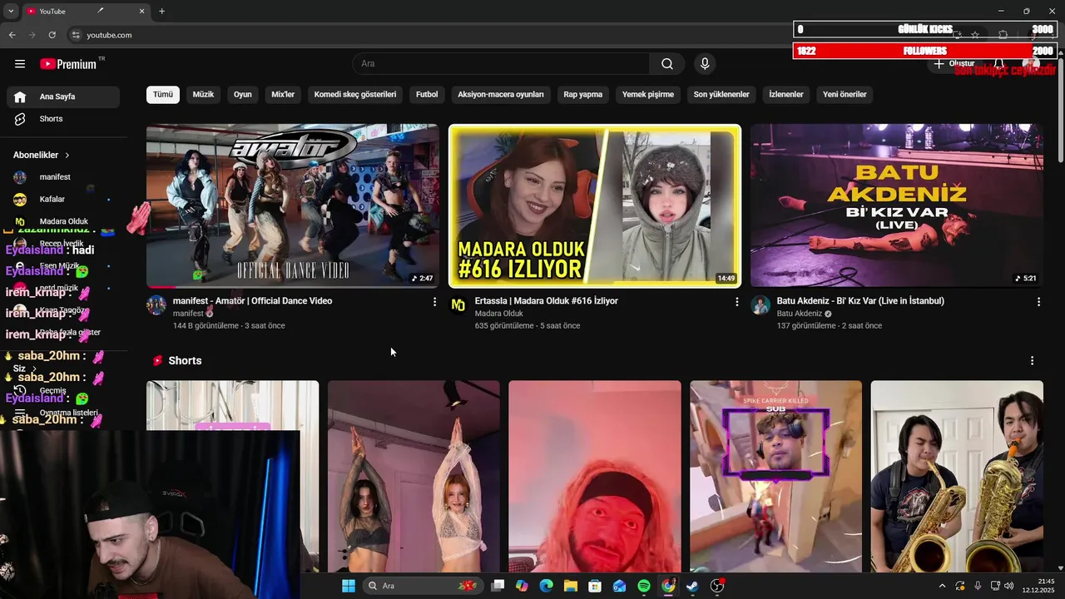
Task: Select the Yemek pişirme chip
Action: (648, 95)
